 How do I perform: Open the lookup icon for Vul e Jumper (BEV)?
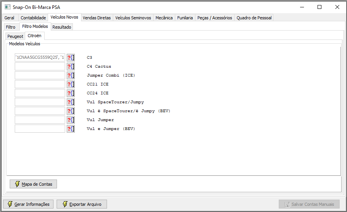[71, 129]
